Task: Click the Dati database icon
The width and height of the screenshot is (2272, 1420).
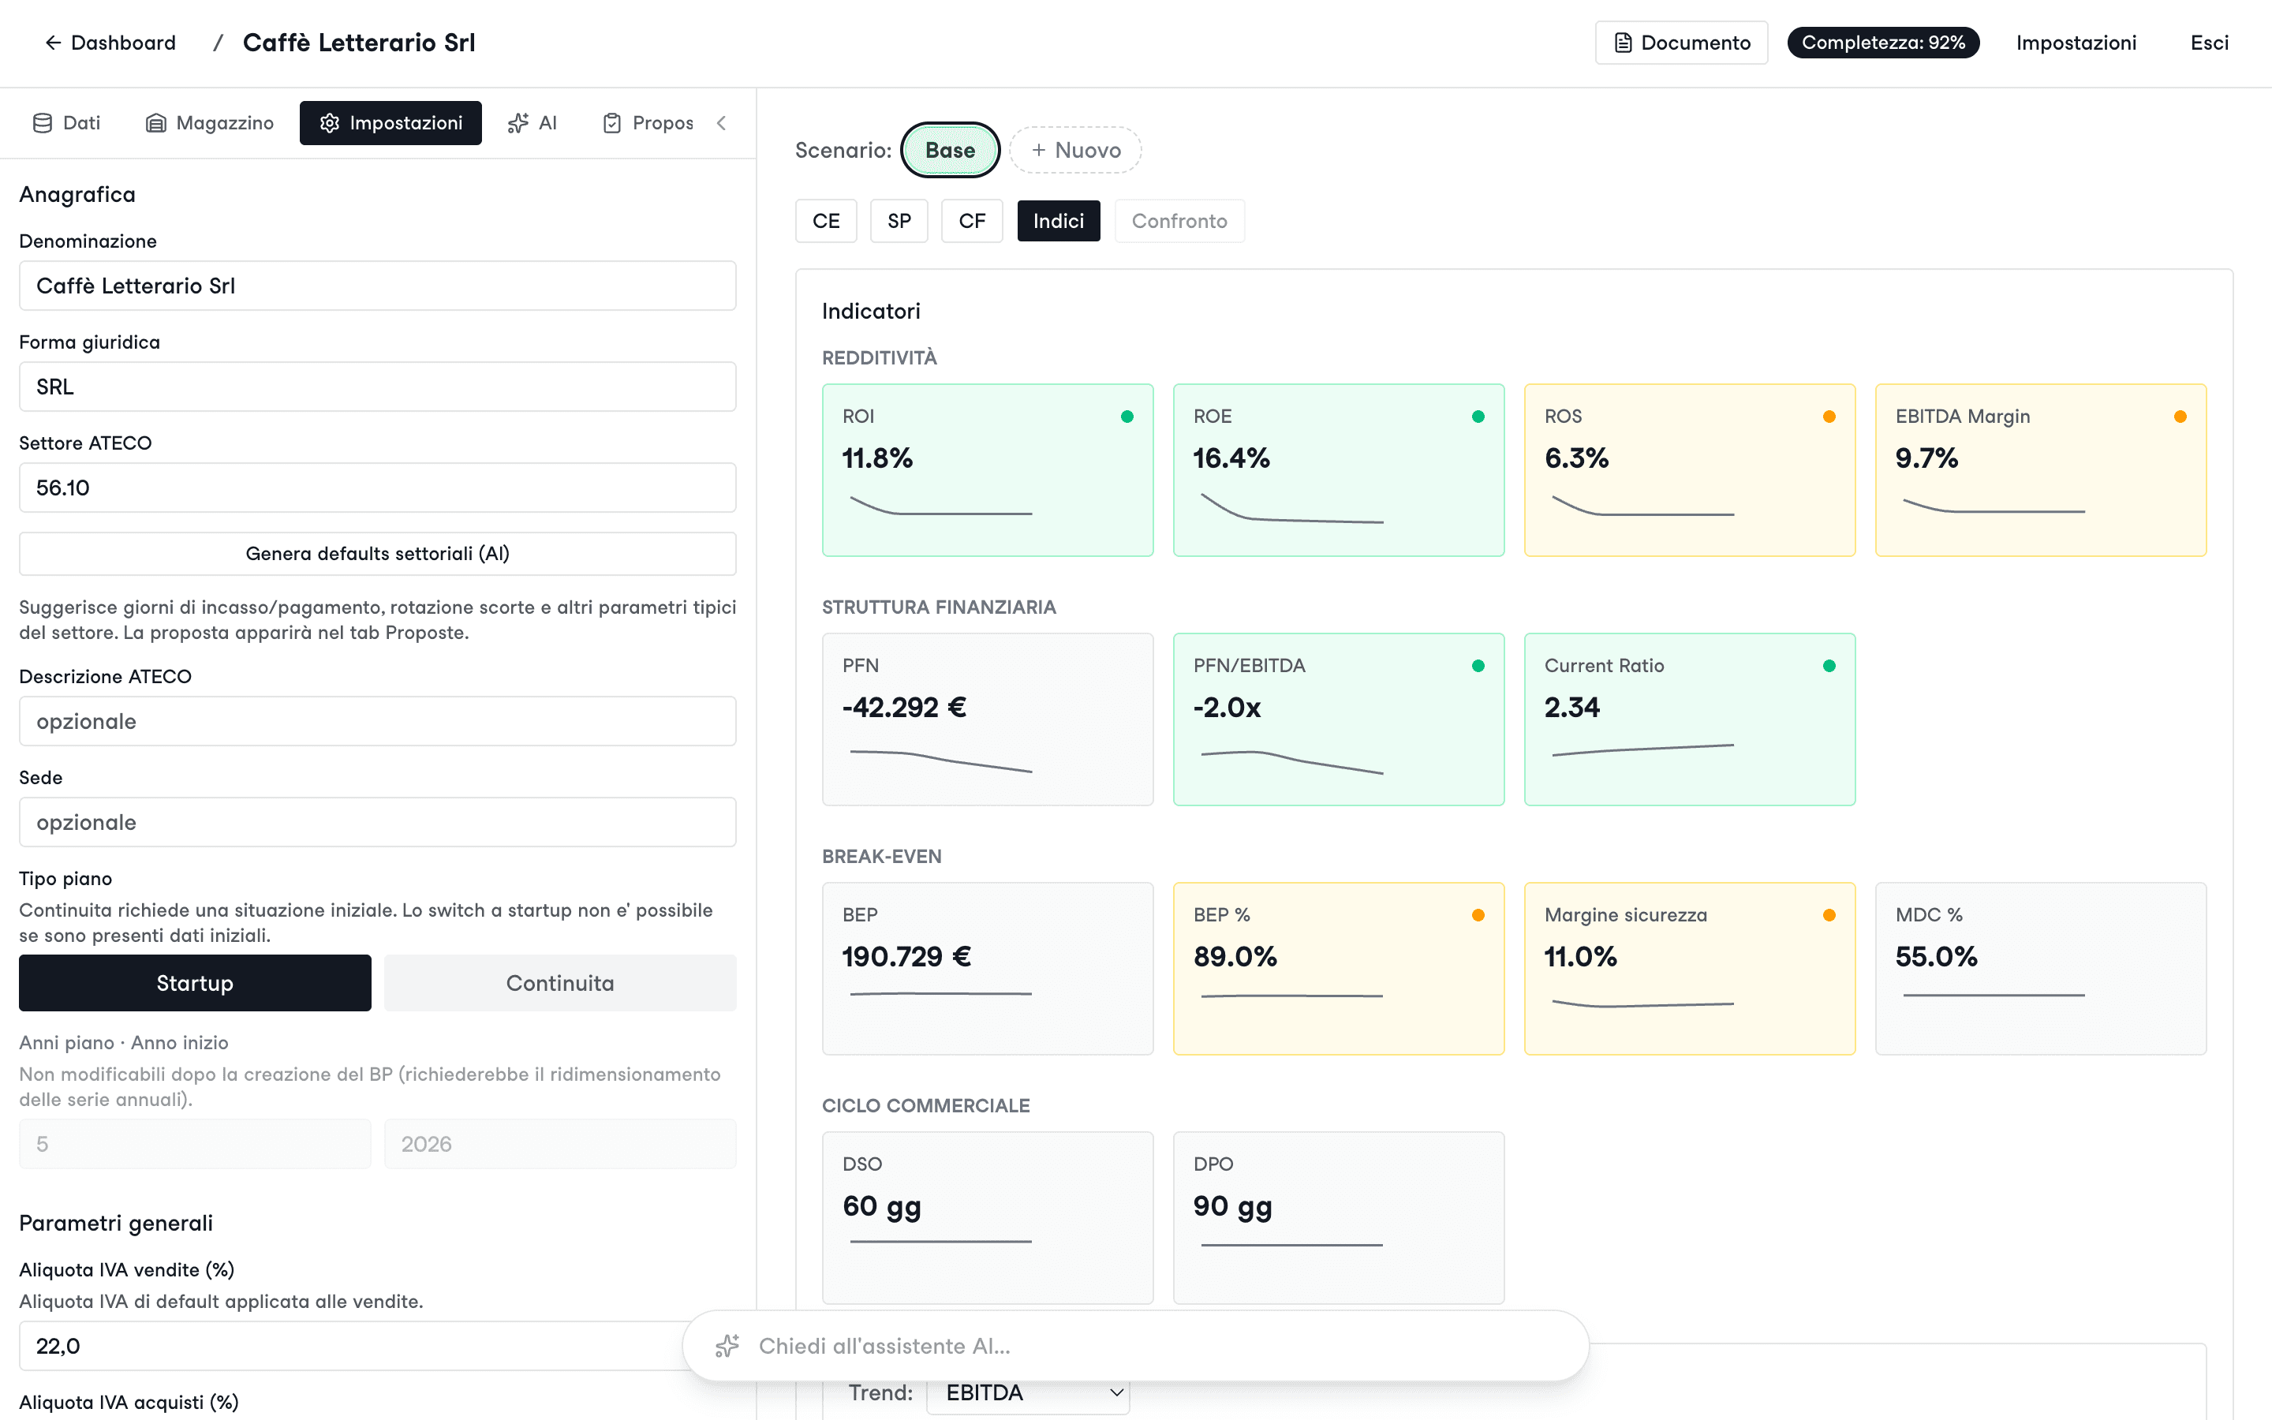Action: click(43, 123)
